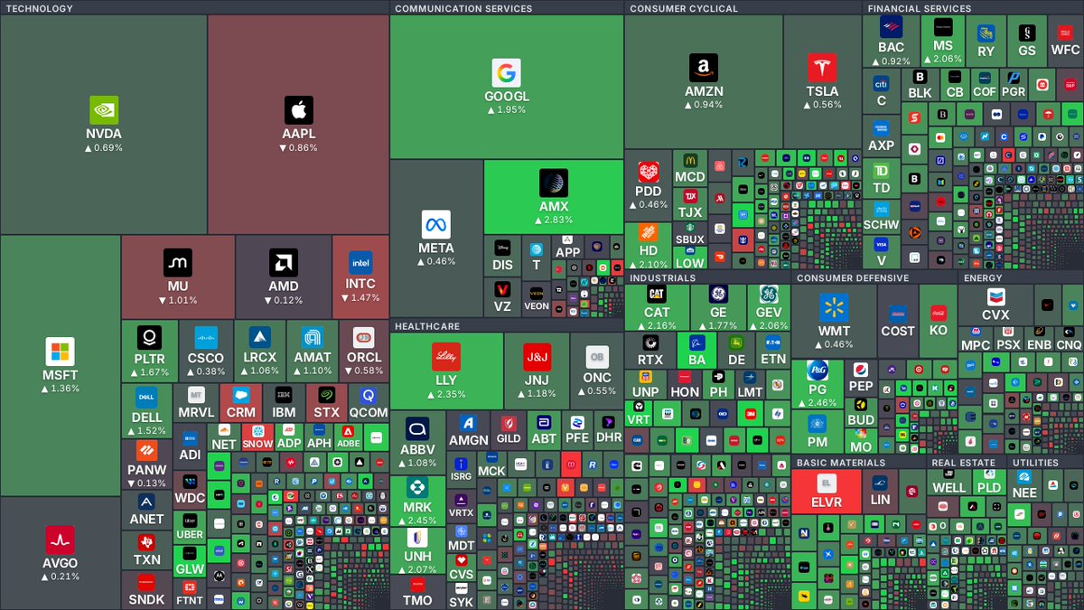Open the IBM stock tile
This screenshot has height=610, width=1084.
coord(284,403)
